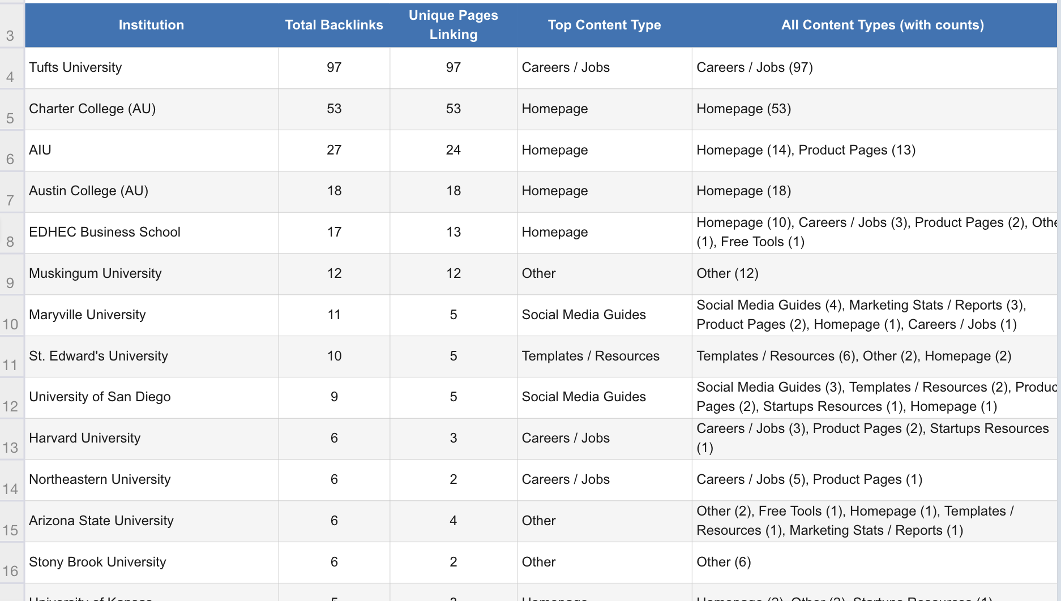The image size is (1061, 601).
Task: Click the AIU institution cell
Action: click(151, 151)
